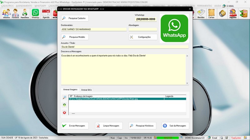Open the E-MAIL menu item
Image resolution: width=250 pixels, height=140 pixels.
[x=230, y=6]
